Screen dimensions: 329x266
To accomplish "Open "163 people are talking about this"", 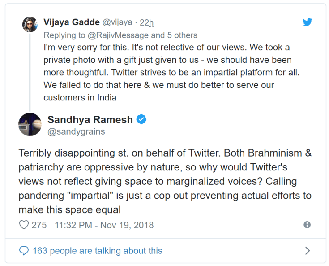I will pos(97,251).
